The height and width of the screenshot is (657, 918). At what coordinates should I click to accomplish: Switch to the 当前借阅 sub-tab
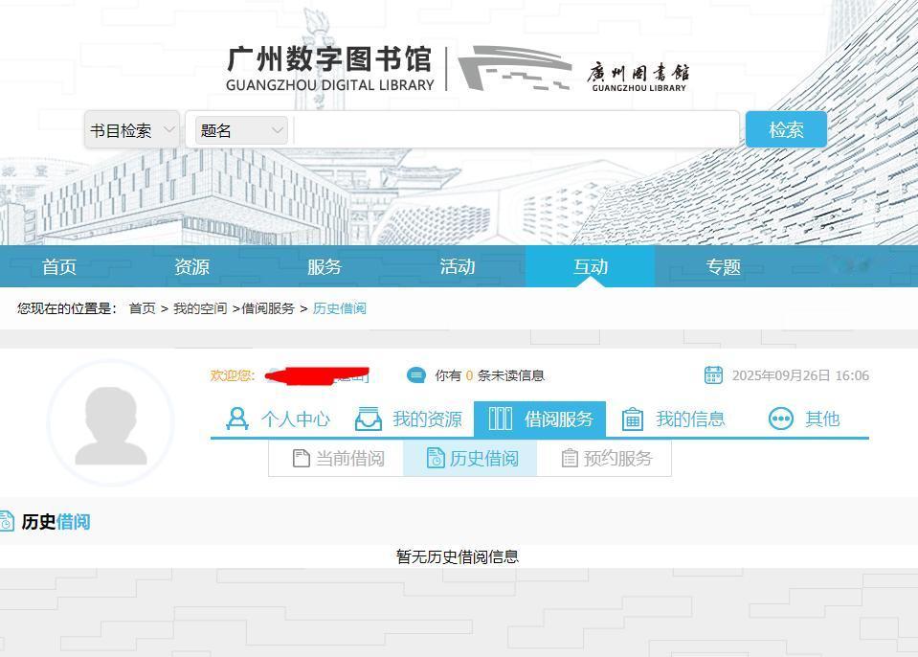click(x=337, y=459)
